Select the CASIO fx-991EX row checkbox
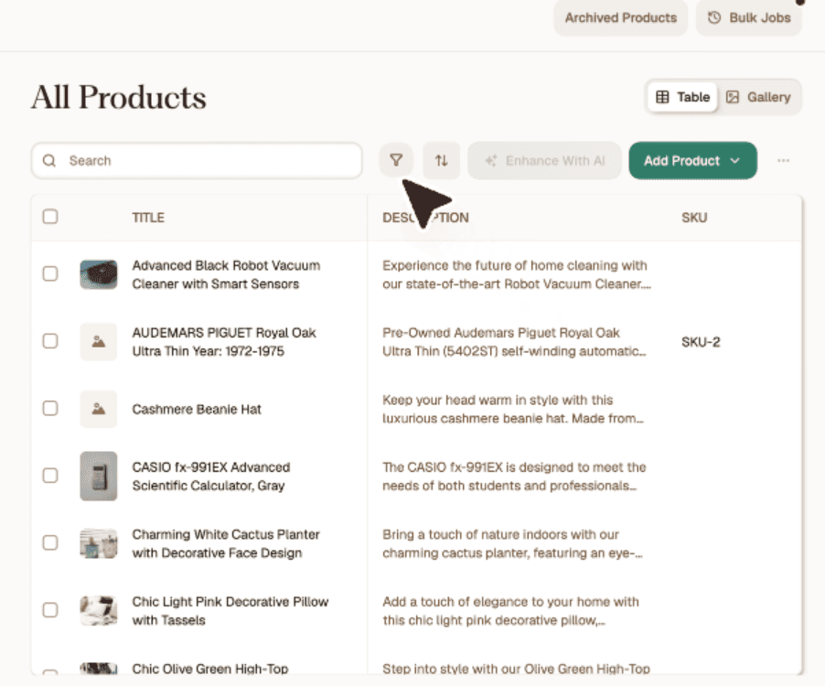The width and height of the screenshot is (825, 686). point(50,476)
